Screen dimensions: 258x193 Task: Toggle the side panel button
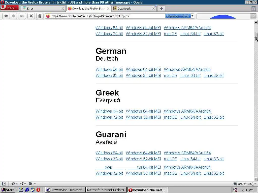click(4, 184)
